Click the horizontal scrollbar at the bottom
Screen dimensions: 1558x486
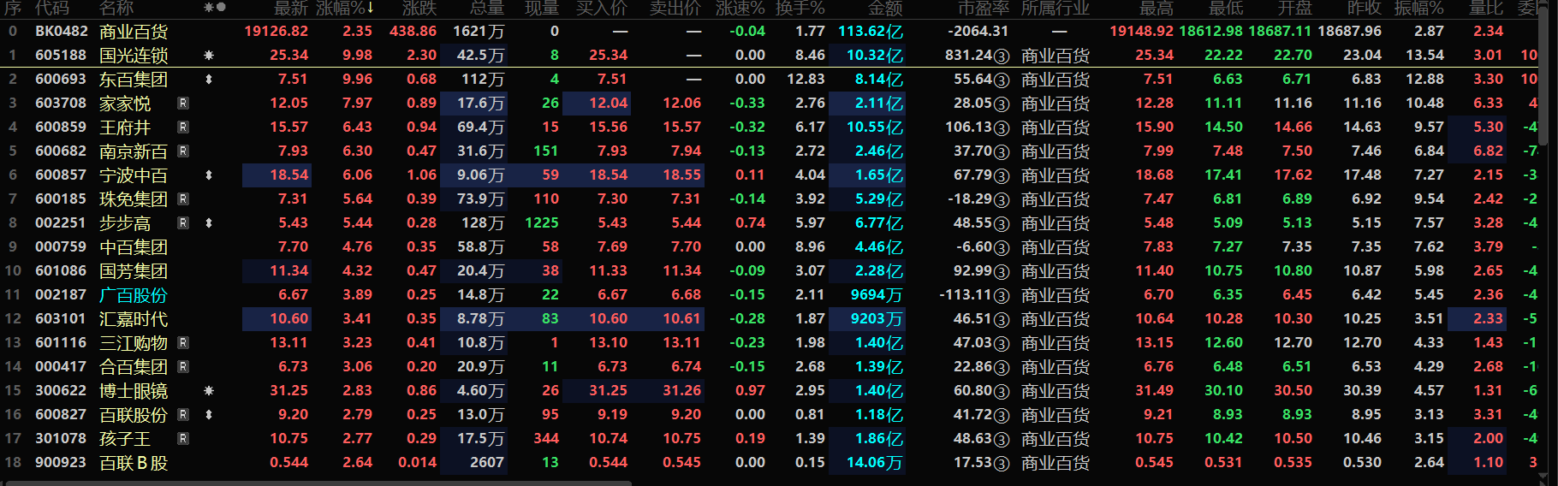(x=318, y=483)
